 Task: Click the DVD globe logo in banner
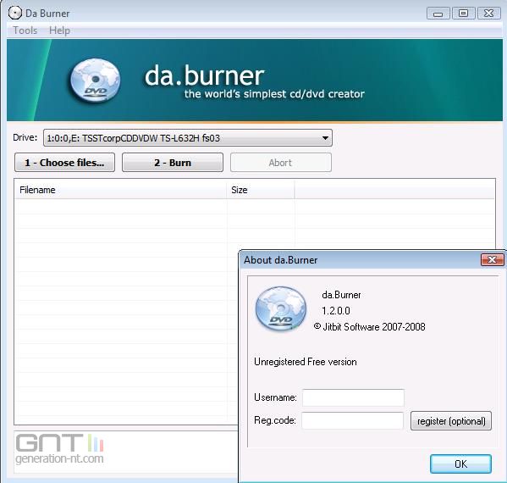click(x=95, y=80)
